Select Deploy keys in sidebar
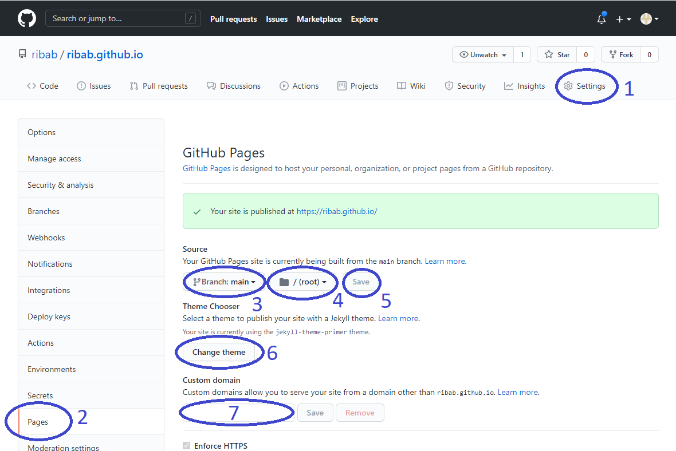 coord(91,317)
